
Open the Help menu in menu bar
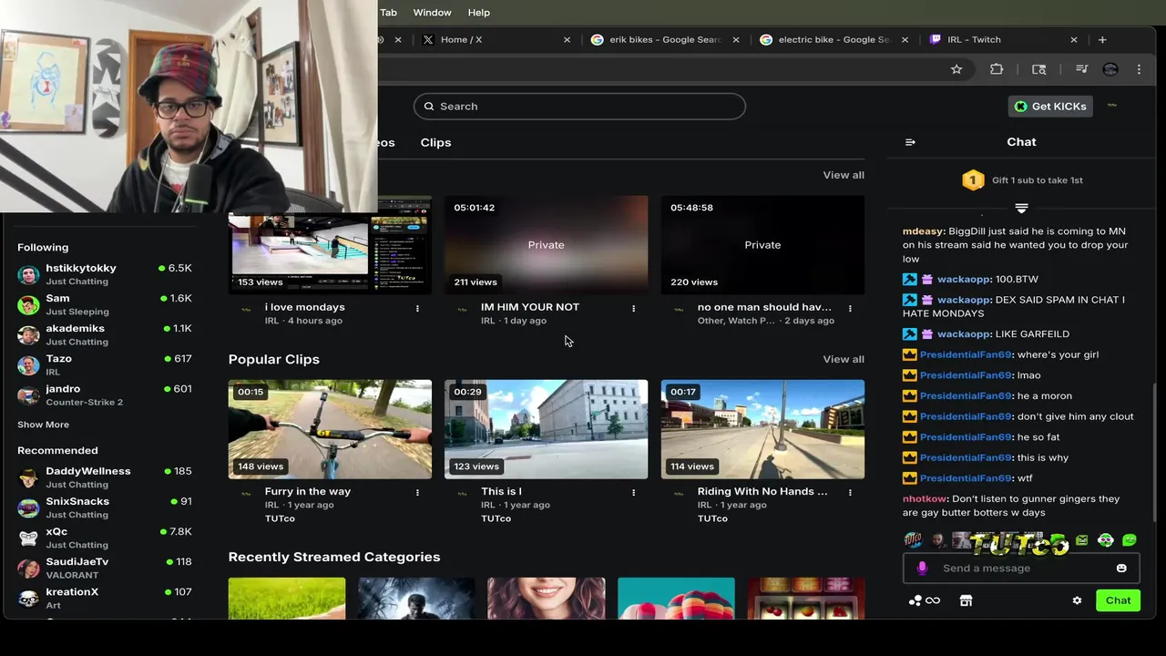coord(478,12)
